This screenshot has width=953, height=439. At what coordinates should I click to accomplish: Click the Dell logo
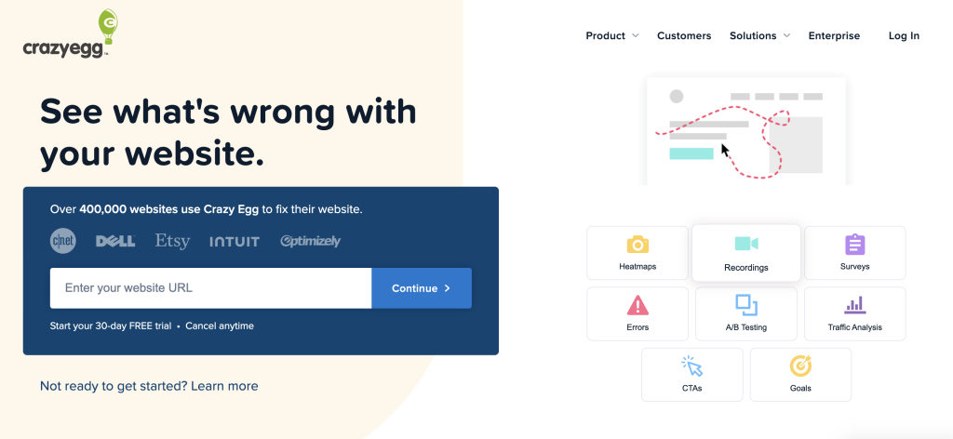[115, 241]
